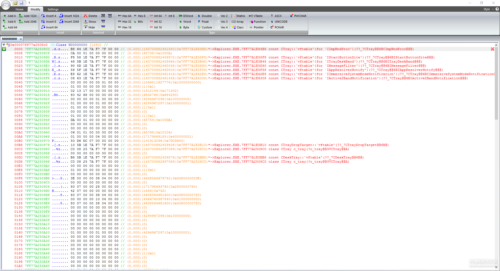Collapse the N00000000 class tree
The height and width of the screenshot is (271, 500).
pyautogui.click(x=4, y=45)
